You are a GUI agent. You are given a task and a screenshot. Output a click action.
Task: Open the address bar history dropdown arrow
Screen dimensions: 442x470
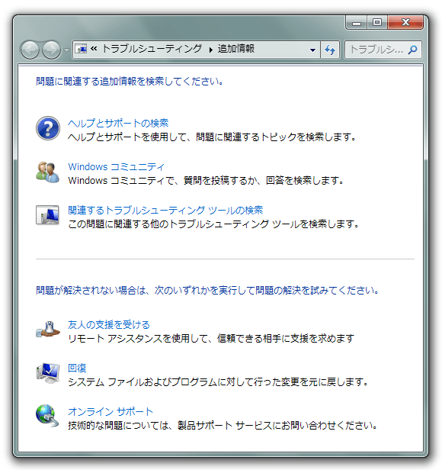click(312, 50)
